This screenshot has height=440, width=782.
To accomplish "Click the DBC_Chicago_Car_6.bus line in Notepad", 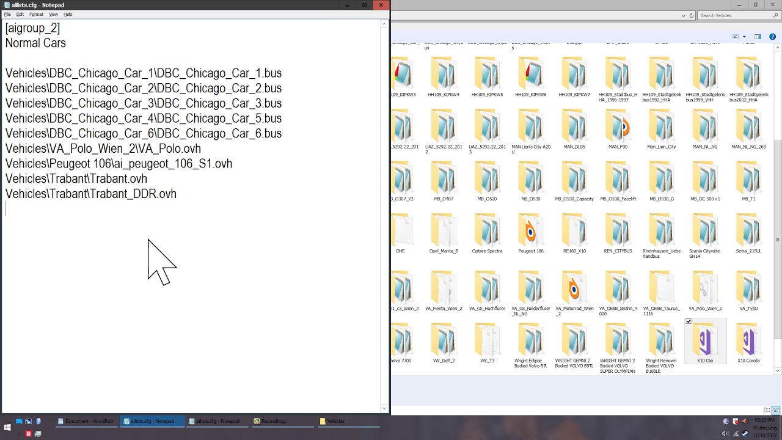I will pos(144,134).
